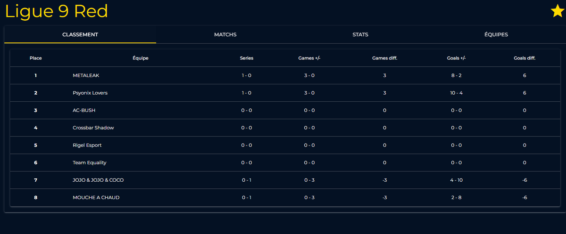Select METALEAK's series record 1 - 0
Screen dimensions: 566x234
(x=247, y=75)
